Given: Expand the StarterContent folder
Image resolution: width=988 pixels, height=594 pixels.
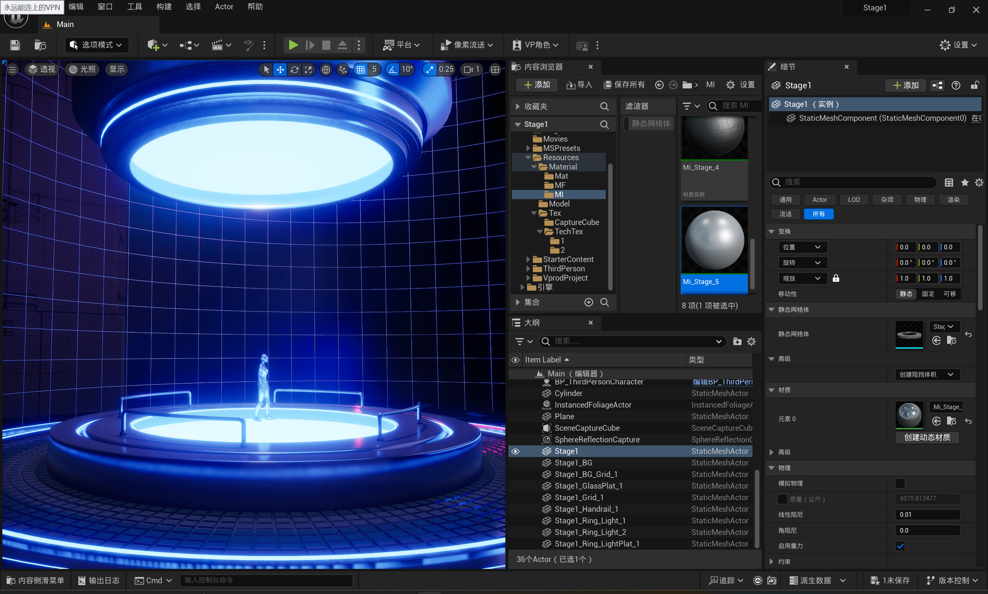Looking at the screenshot, I should click(528, 259).
